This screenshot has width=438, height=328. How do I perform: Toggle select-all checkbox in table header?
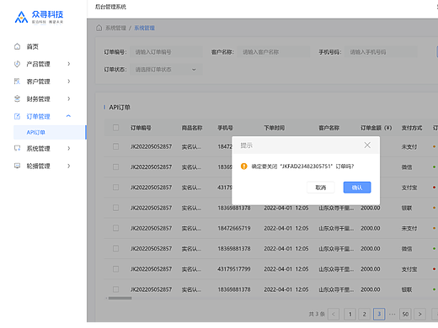point(115,128)
